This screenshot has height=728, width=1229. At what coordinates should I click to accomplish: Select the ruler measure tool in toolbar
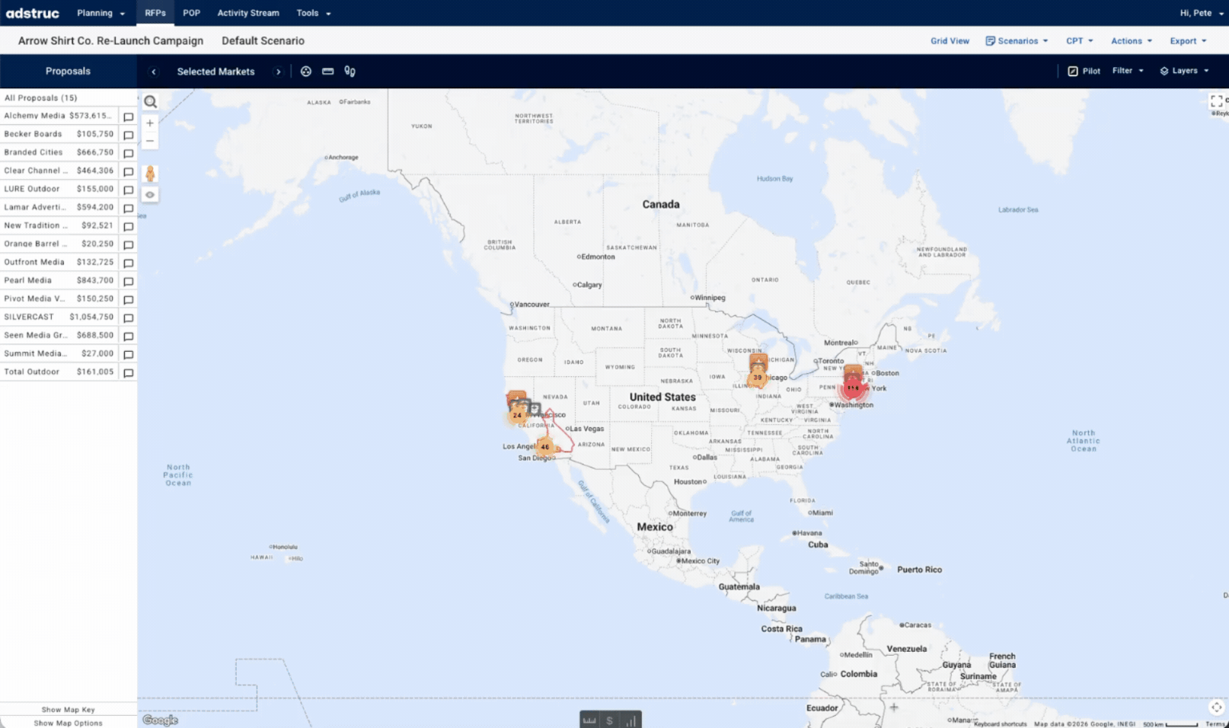(x=328, y=72)
